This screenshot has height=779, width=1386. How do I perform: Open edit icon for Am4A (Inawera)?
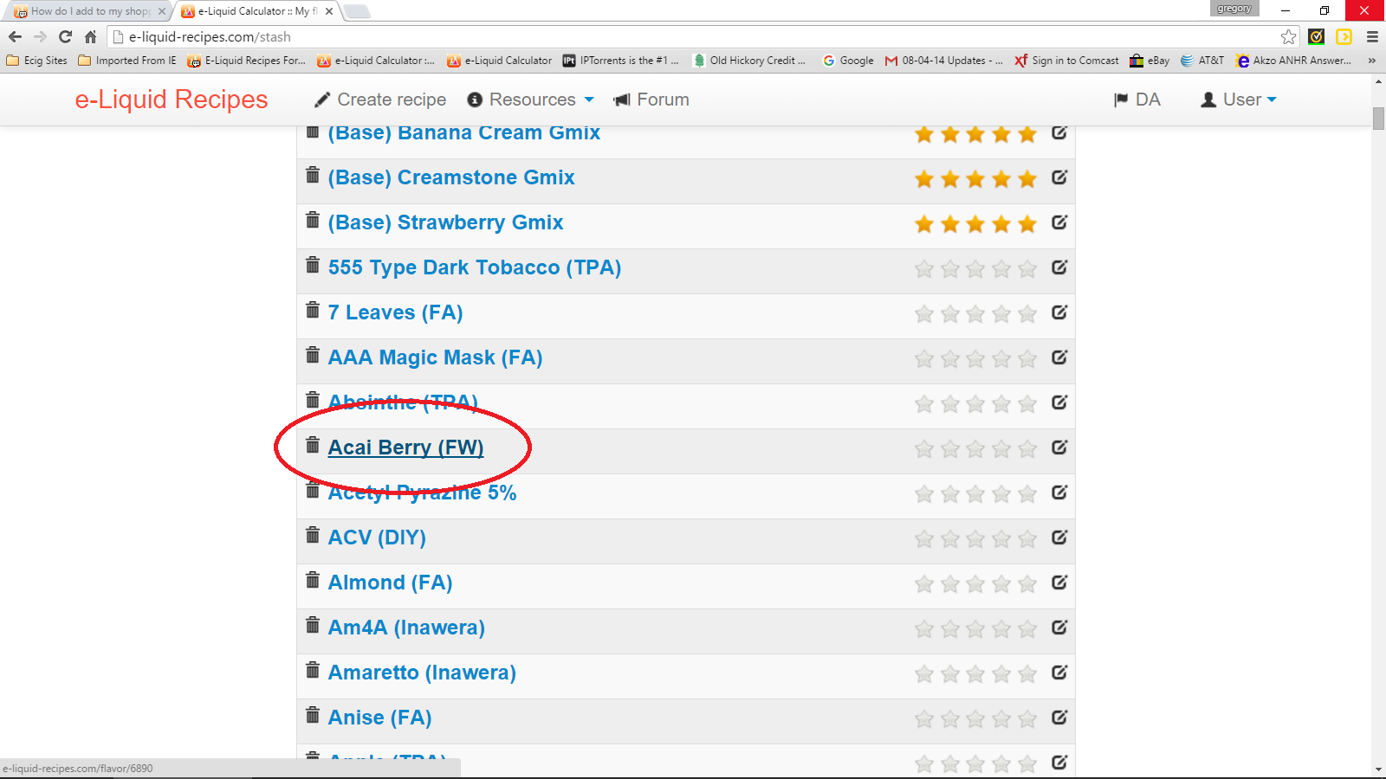(x=1059, y=628)
